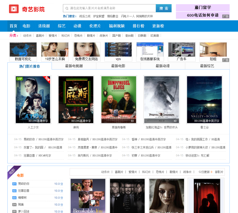The height and width of the screenshot is (213, 238).
Task: Open 科幻片 in top category row
Action: click(66, 36)
